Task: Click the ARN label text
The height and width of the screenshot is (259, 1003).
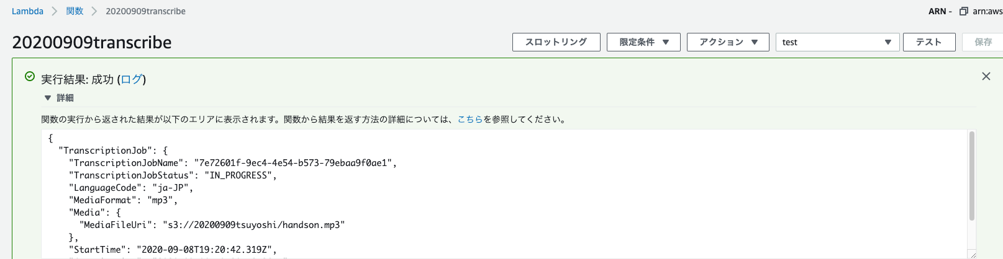Action: click(937, 11)
